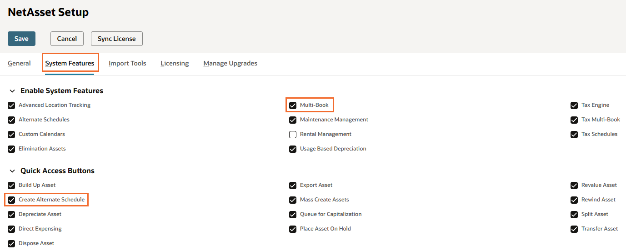
Task: Disable Advanced Location Tracking checkbox
Action: (x=11, y=105)
